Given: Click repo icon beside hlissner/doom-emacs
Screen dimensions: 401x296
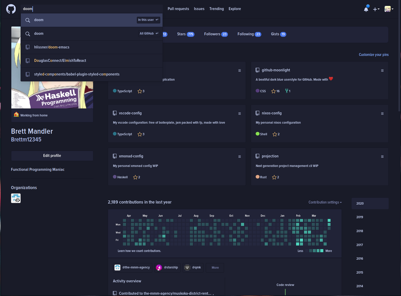Looking at the screenshot, I should click(x=28, y=47).
